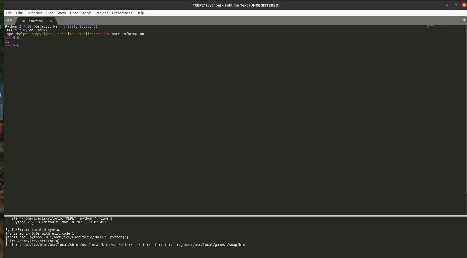Open the Goto menu

click(x=74, y=13)
